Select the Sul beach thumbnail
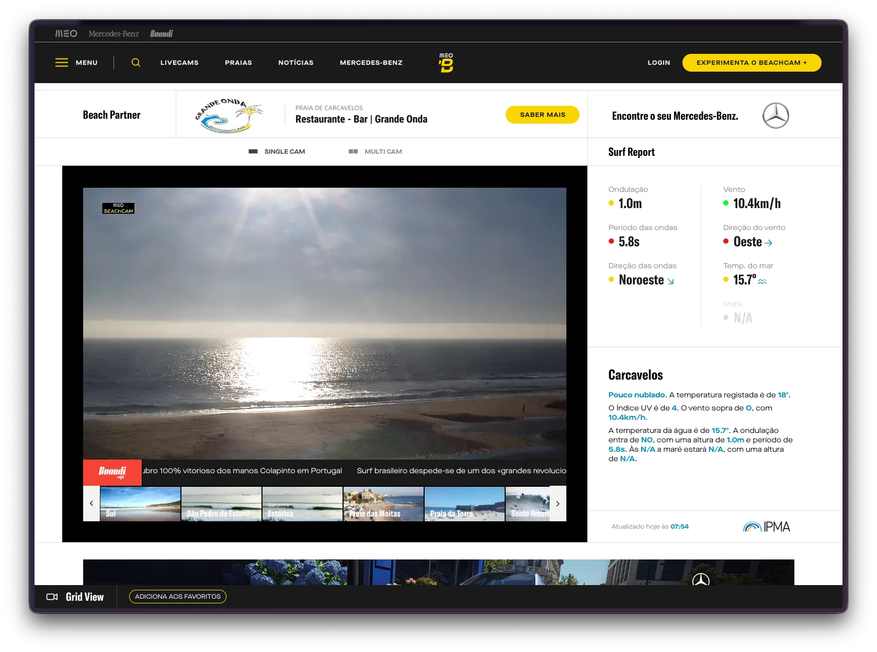Screen dimensions: 877x652 click(140, 504)
